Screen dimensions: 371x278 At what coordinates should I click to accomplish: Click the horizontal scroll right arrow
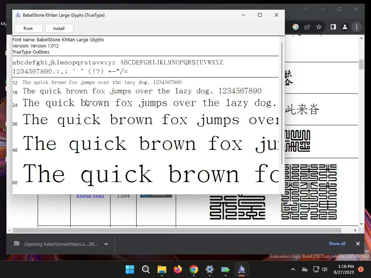pos(355,230)
